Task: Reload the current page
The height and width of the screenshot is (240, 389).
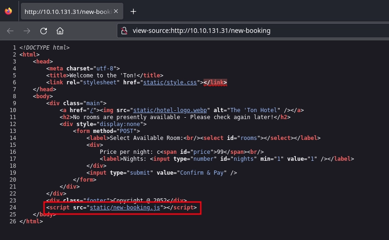Action: [44, 31]
